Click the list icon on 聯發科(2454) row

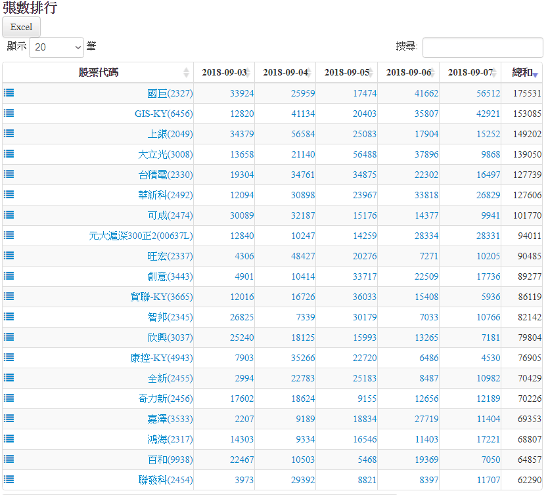pos(9,479)
